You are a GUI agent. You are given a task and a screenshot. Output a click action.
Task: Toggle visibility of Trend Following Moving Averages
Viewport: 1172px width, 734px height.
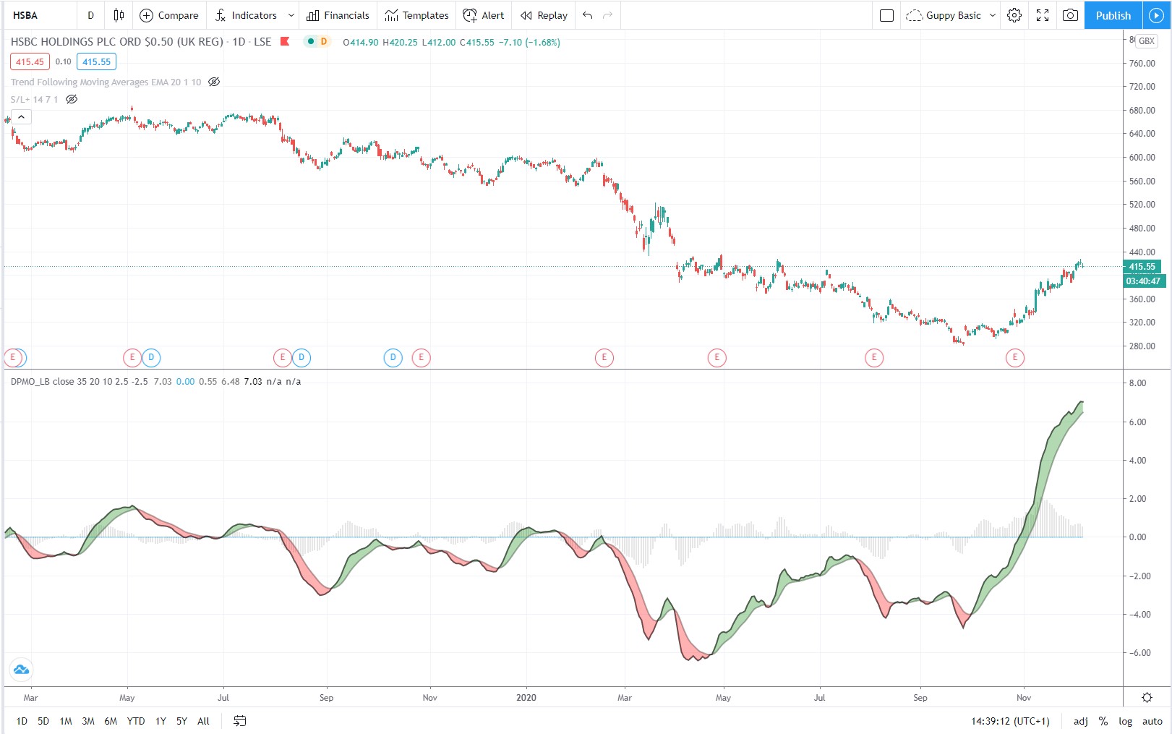point(214,82)
